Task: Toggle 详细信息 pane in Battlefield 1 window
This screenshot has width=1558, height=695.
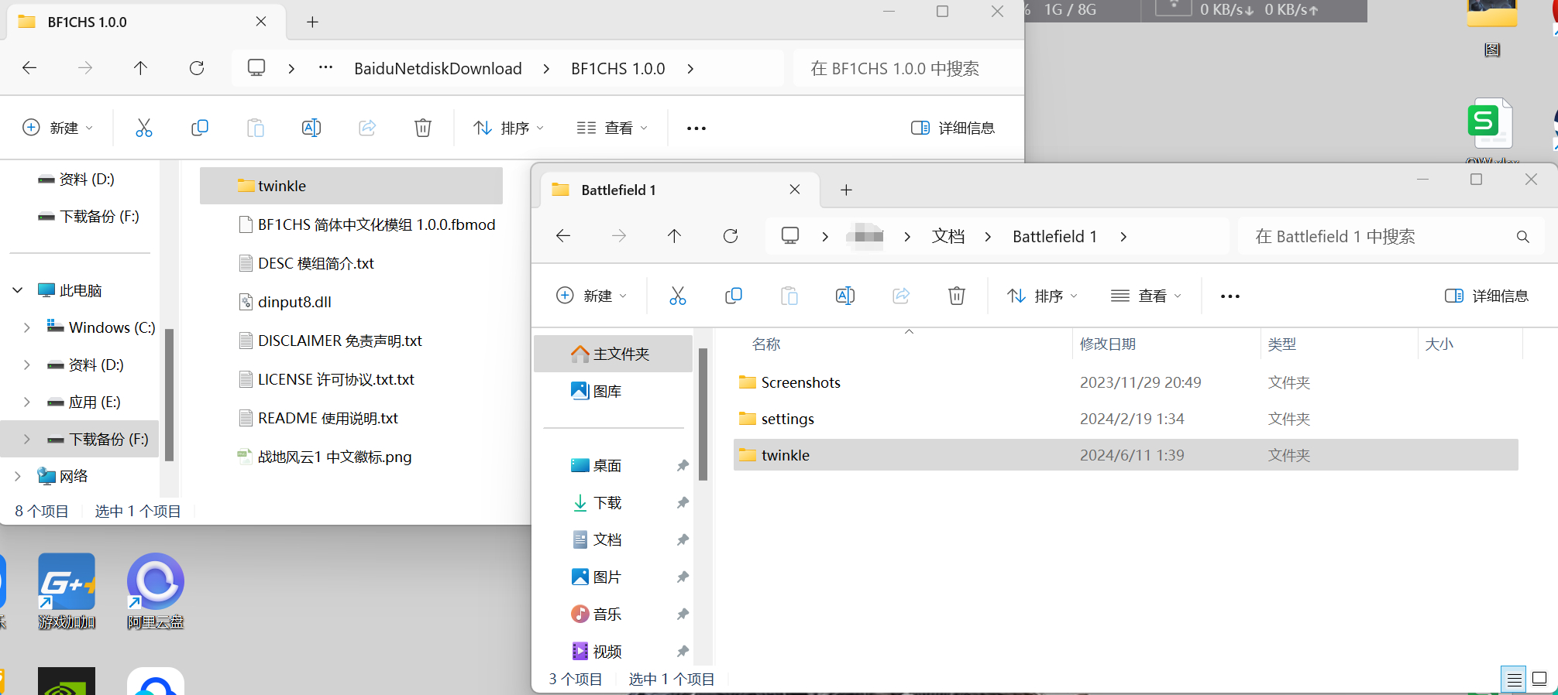Action: (1487, 296)
